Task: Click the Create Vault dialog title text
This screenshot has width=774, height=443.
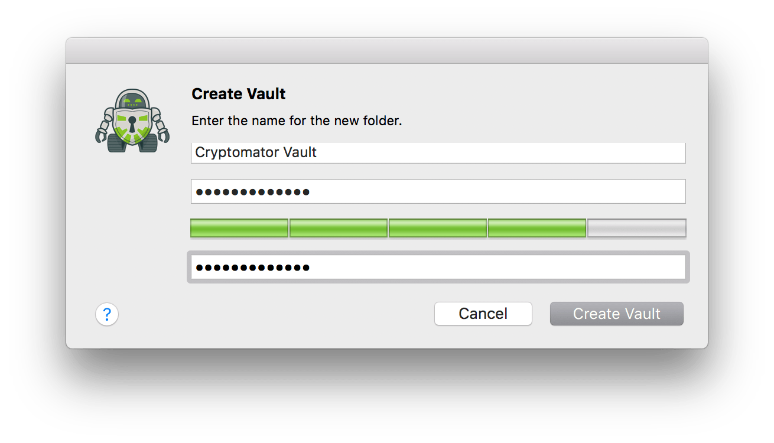Action: pyautogui.click(x=238, y=93)
